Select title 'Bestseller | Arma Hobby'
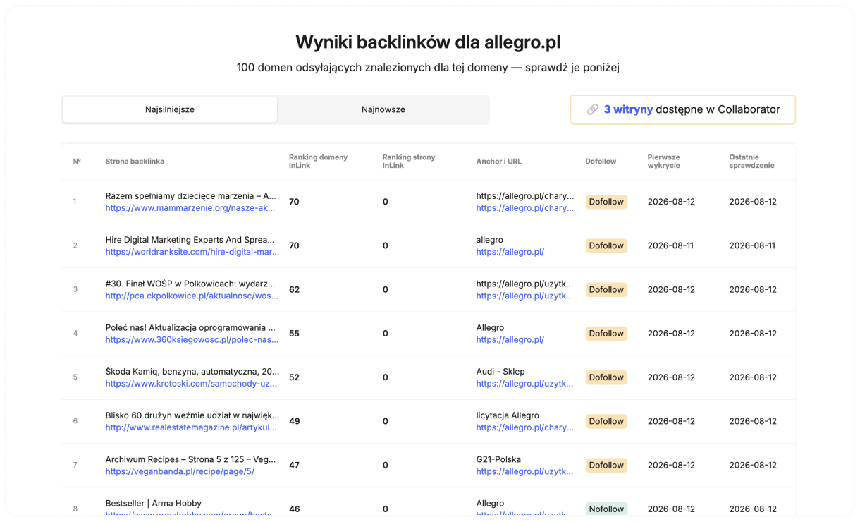Screen dimensions: 860x522 (x=154, y=503)
